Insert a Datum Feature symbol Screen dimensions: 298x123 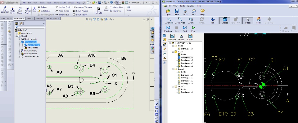(x=80, y=11)
